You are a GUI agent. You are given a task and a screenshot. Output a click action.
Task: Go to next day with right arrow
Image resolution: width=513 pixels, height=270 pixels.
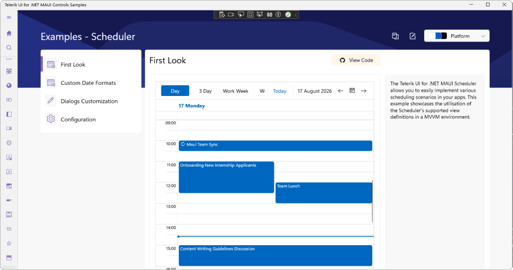pos(364,91)
